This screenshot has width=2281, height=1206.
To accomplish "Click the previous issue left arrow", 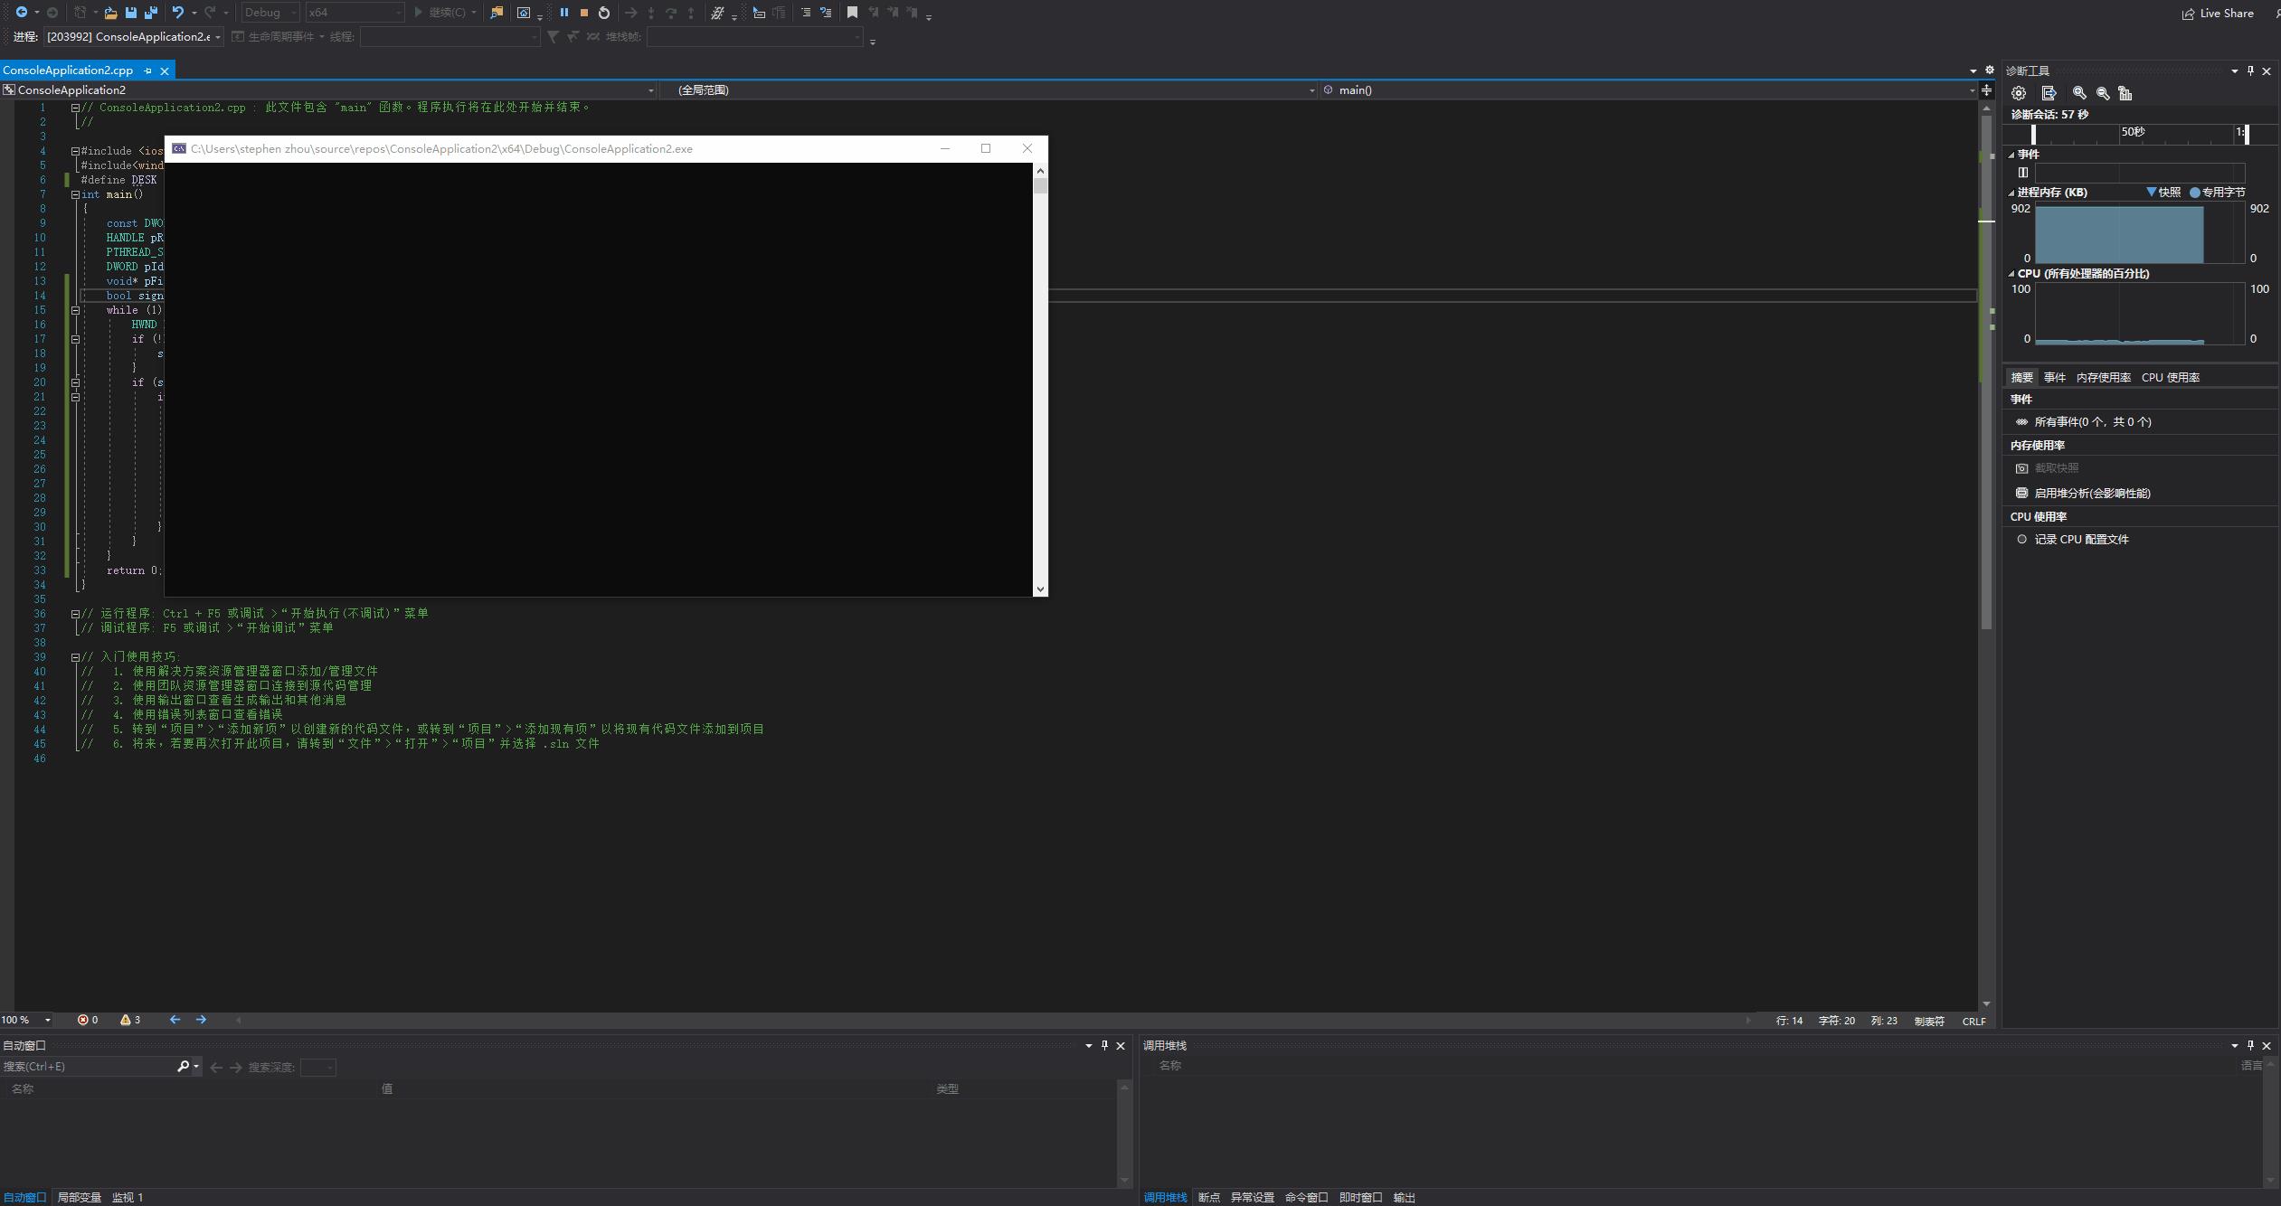I will (x=175, y=1020).
